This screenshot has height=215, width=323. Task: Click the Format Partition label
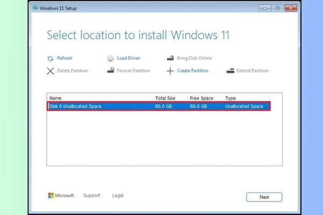(134, 70)
